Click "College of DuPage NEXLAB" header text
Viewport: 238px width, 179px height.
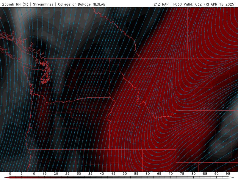82,4
